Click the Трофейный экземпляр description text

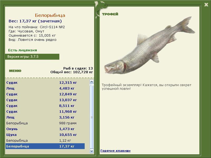pos(146,87)
